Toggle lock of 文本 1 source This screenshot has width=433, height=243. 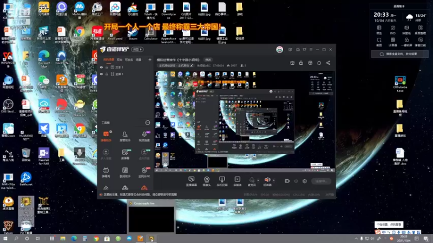(x=107, y=67)
